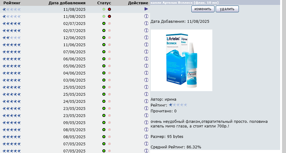
Task: Open info icon for the 03/06/2025 review
Action: point(146,80)
